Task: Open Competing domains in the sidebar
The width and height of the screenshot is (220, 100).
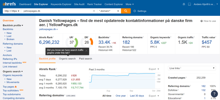Action: click(x=13, y=98)
